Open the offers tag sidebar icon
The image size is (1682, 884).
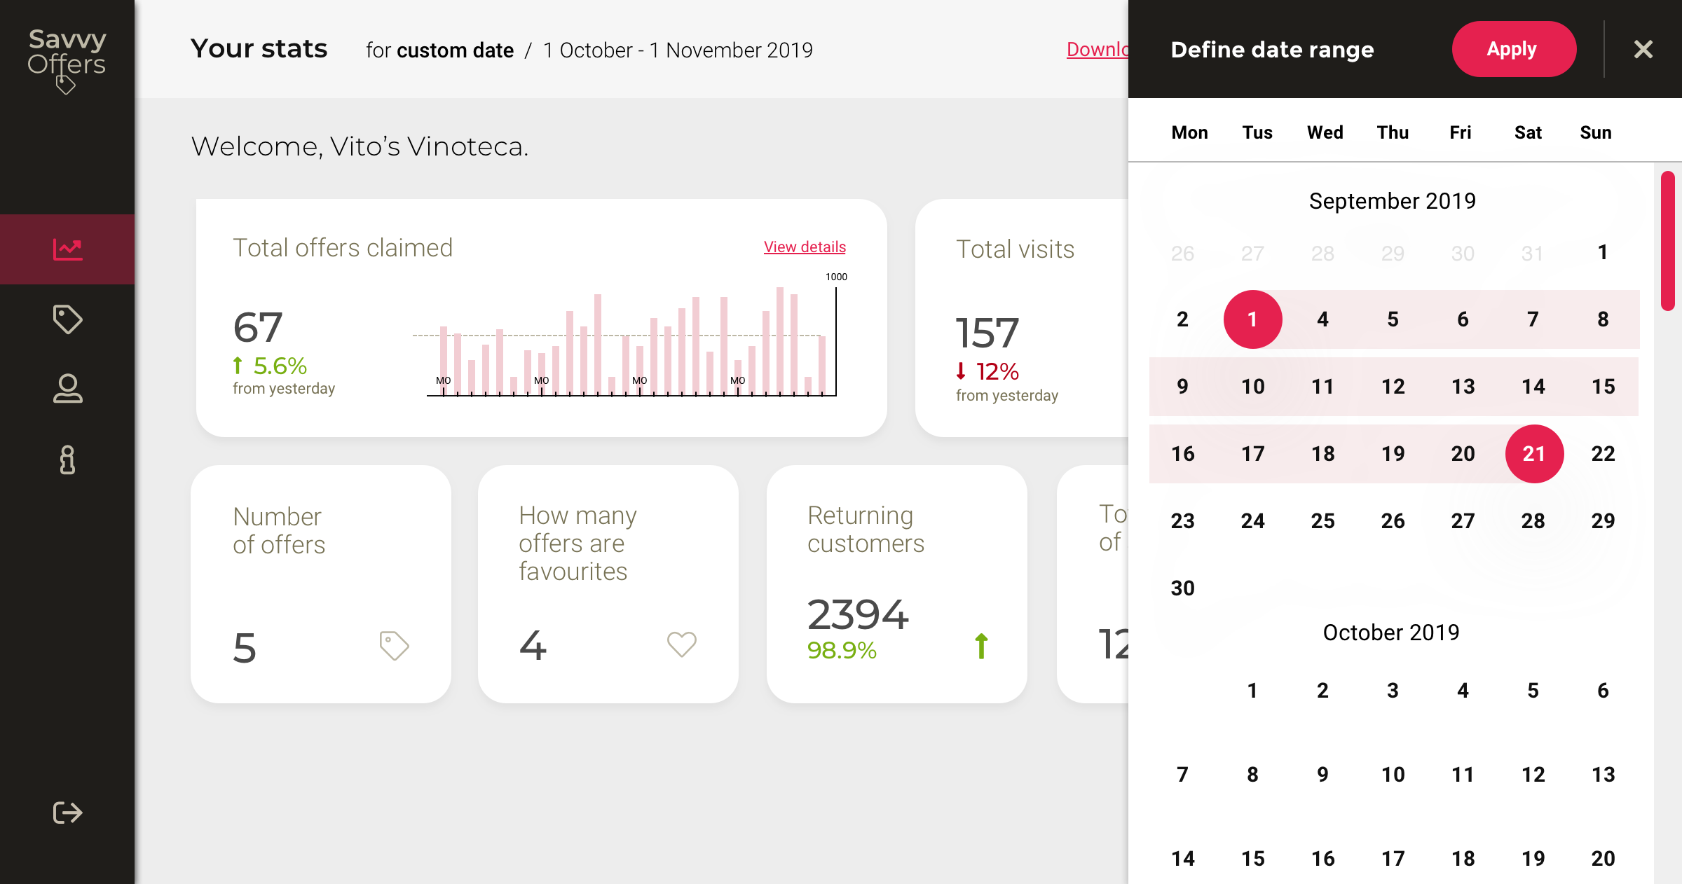click(67, 319)
